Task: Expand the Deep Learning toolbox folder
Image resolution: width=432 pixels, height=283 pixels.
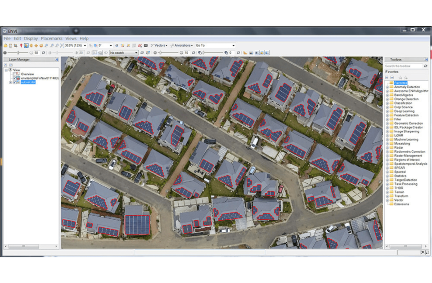Action: pos(387,111)
